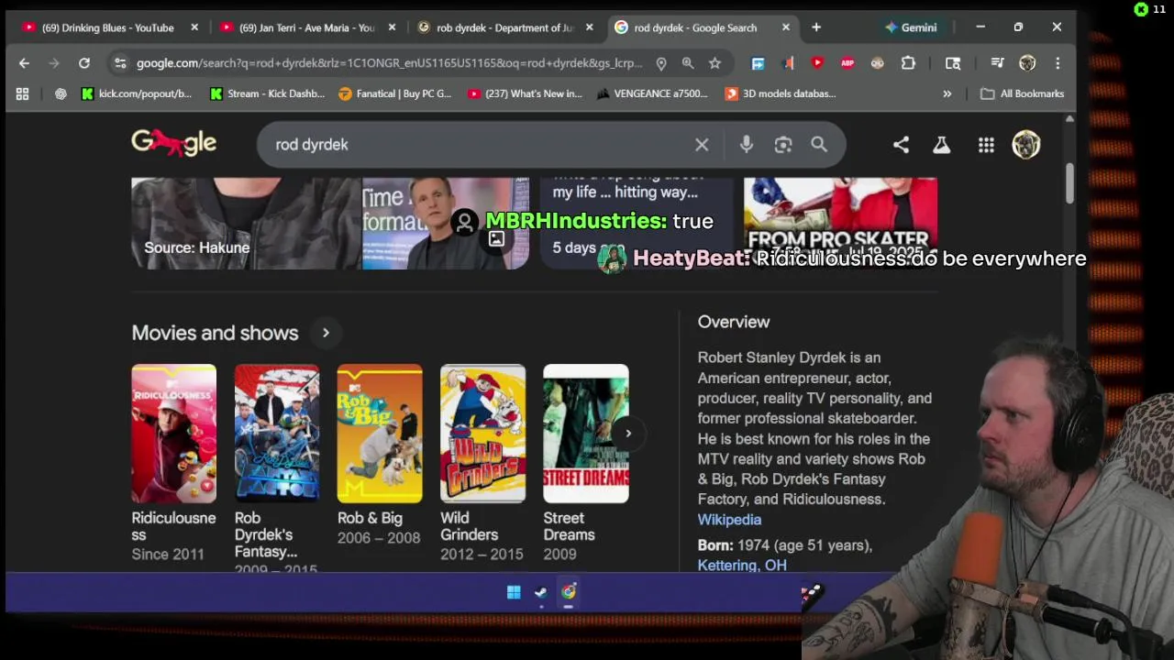
Task: Open the ChatGPT bookmark icon
Action: [x=61, y=93]
